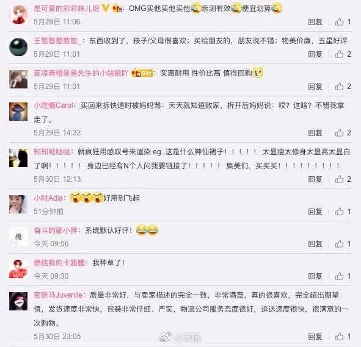Screen dimensions: 361x347
Task: Click 燃烧我的卡路鲤's red-haired avatar
Action: [x=18, y=269]
